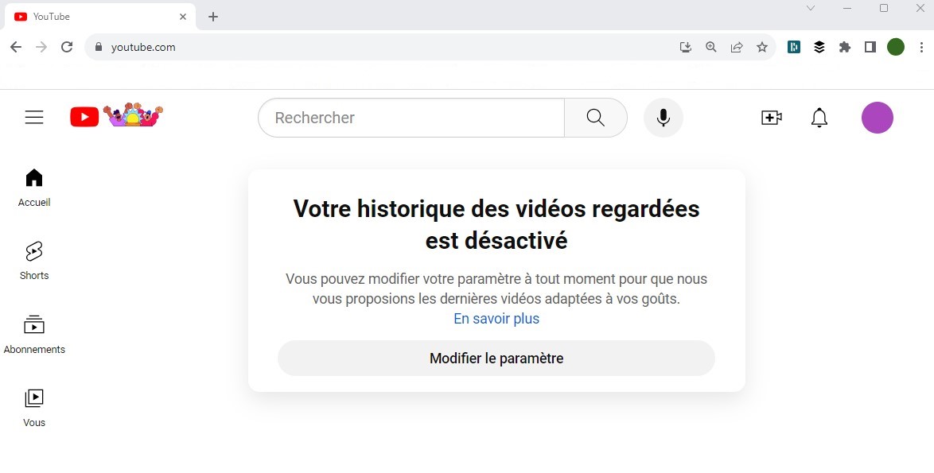Reload the YouTube page
Viewport: 934px width, 473px height.
click(x=67, y=47)
